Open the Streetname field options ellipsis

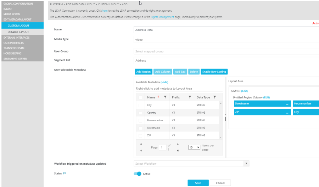286,104
